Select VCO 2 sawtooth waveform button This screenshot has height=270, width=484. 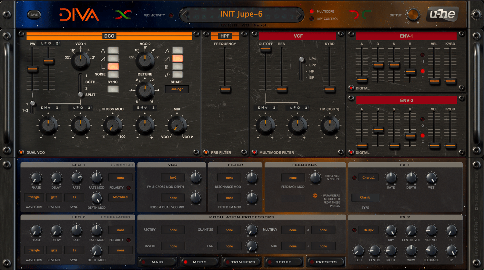177,58
